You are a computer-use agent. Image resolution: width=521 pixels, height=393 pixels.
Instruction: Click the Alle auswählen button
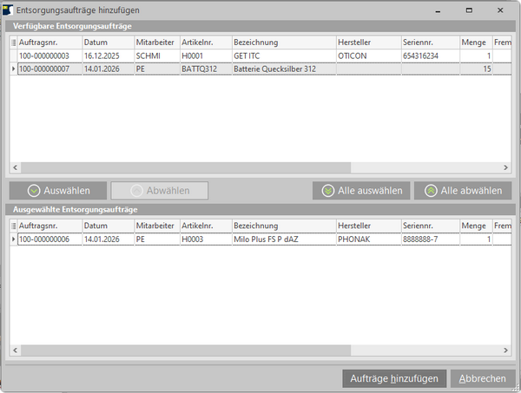pyautogui.click(x=361, y=191)
